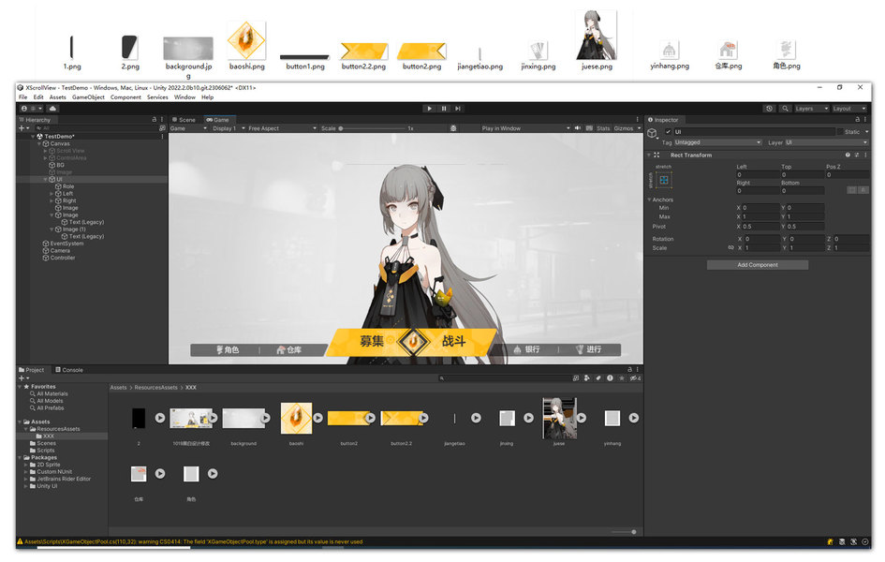
Task: Click the in-game 战斗 button
Action: [x=453, y=341]
